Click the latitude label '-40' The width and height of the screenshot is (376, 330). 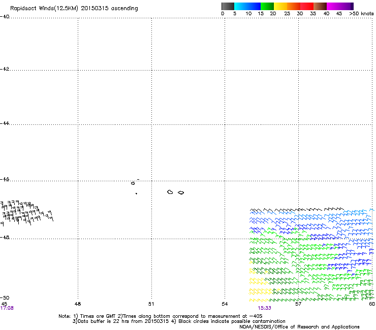[x=5, y=17]
